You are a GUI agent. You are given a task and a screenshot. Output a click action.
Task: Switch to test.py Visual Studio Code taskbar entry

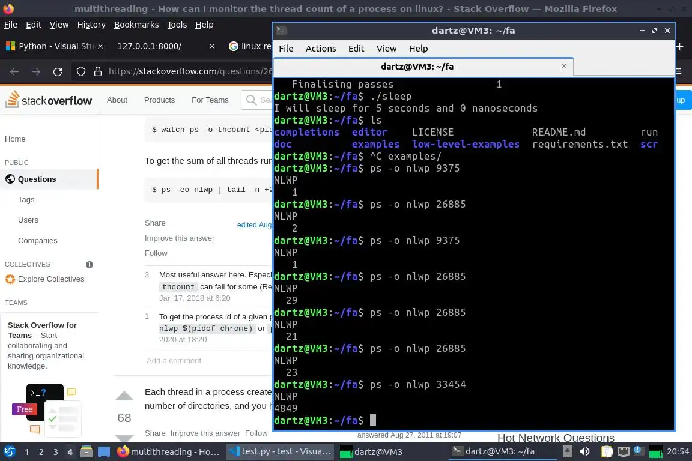pyautogui.click(x=281, y=452)
